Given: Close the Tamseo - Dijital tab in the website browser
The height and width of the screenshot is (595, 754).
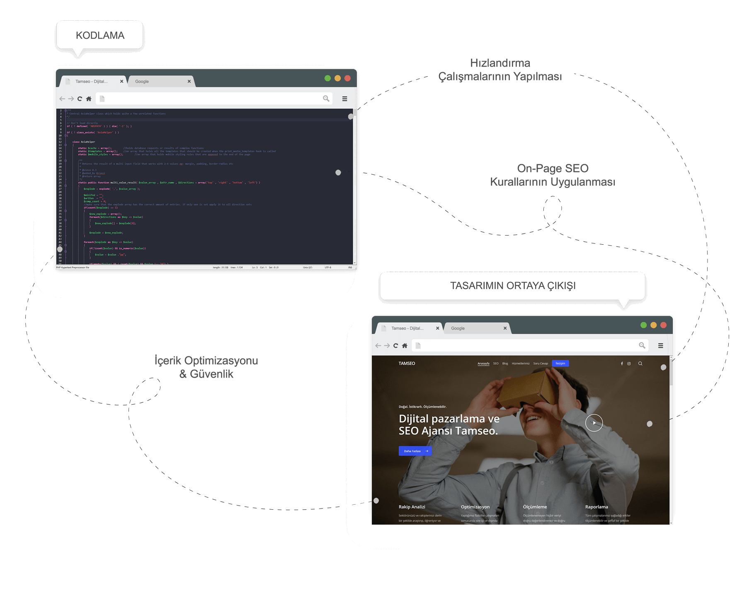Looking at the screenshot, I should tap(437, 328).
